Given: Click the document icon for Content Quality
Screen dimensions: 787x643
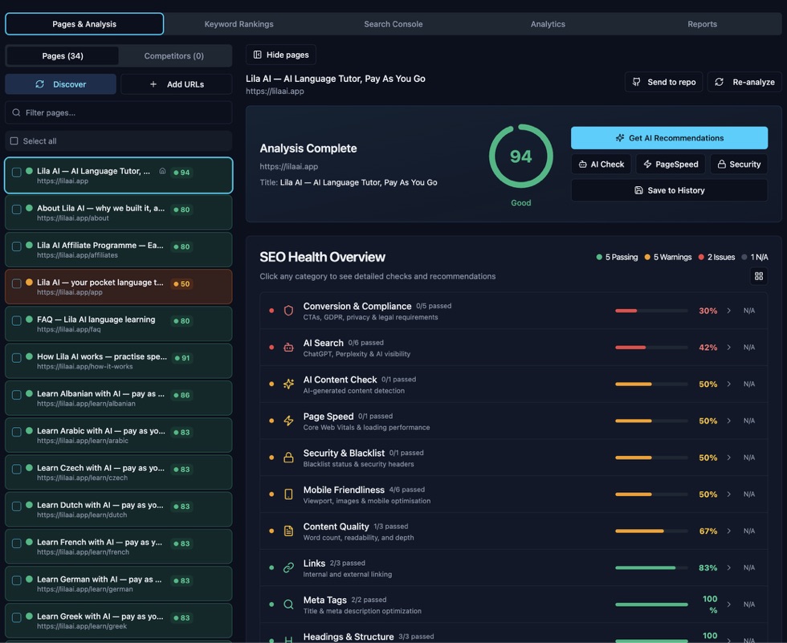Looking at the screenshot, I should coord(288,531).
